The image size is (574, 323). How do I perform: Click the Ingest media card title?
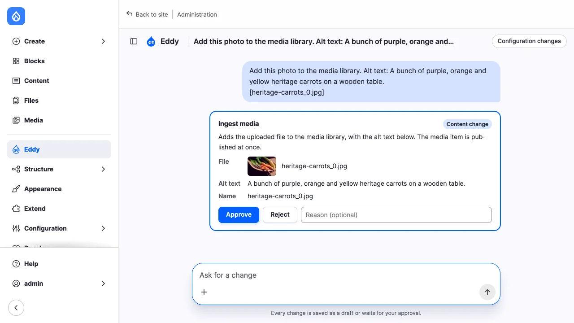point(239,124)
